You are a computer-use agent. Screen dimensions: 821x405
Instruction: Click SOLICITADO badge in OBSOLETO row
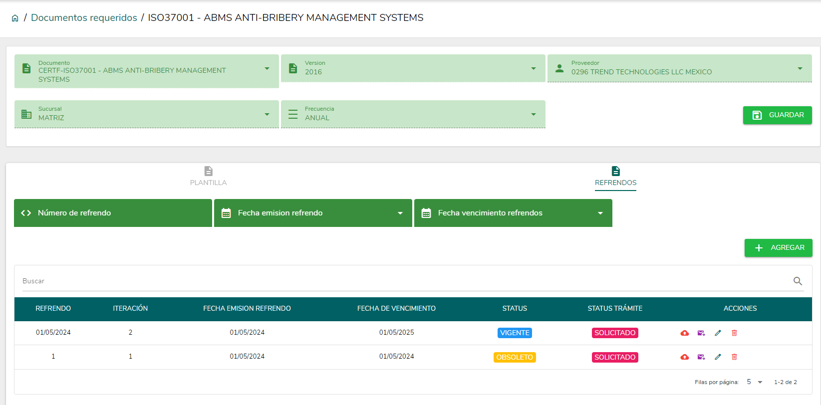(x=615, y=357)
